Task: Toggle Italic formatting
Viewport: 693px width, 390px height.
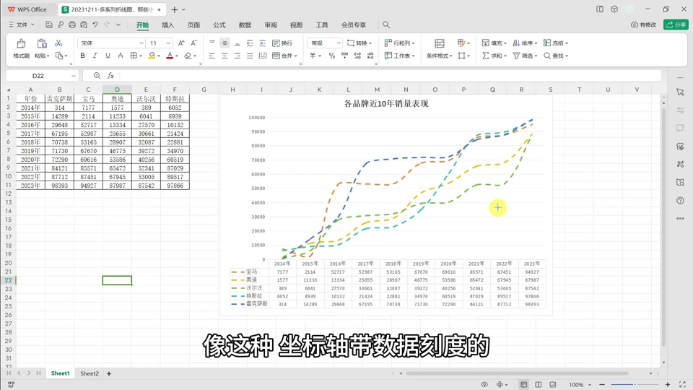Action: (x=95, y=56)
